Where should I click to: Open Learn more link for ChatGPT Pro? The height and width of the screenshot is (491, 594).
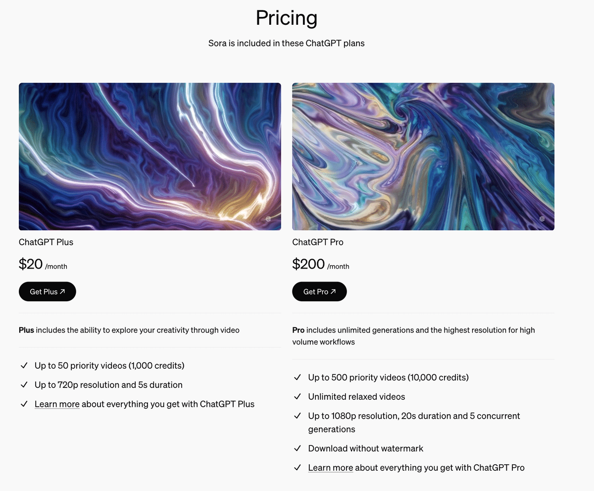point(331,467)
